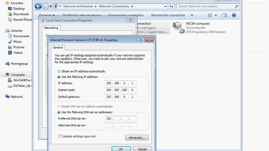Click ZTE Proprietary USB Modem text

click(206, 32)
